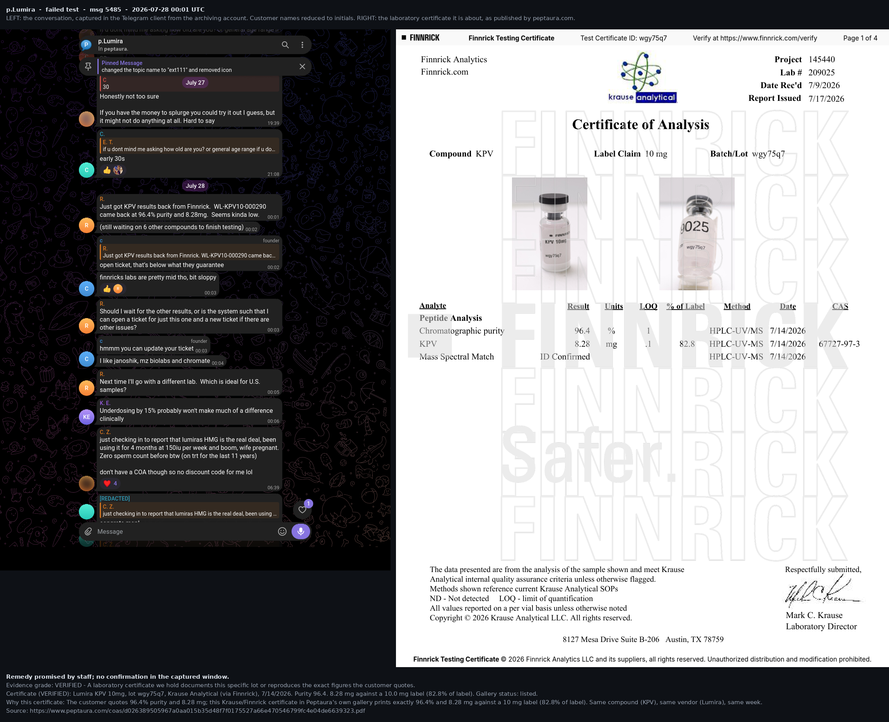Click the Message input field
This screenshot has width=889, height=722.
185,531
